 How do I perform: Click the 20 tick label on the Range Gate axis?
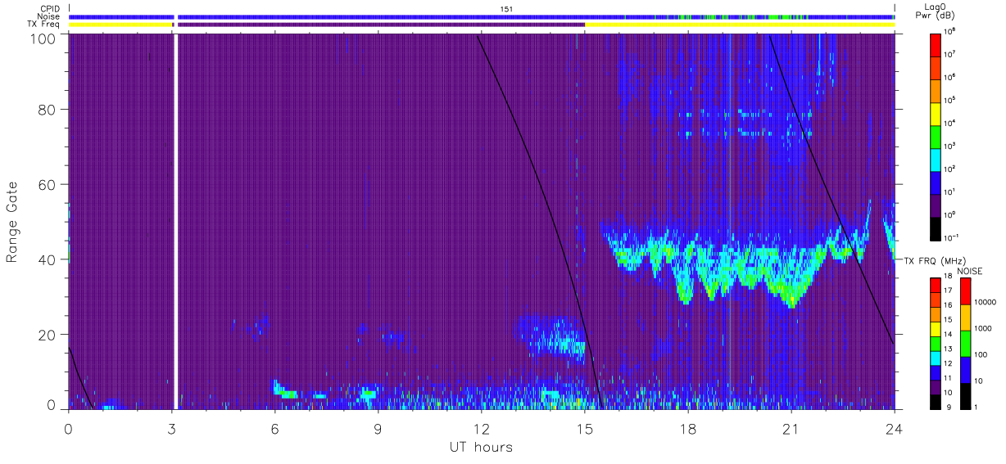pos(47,335)
